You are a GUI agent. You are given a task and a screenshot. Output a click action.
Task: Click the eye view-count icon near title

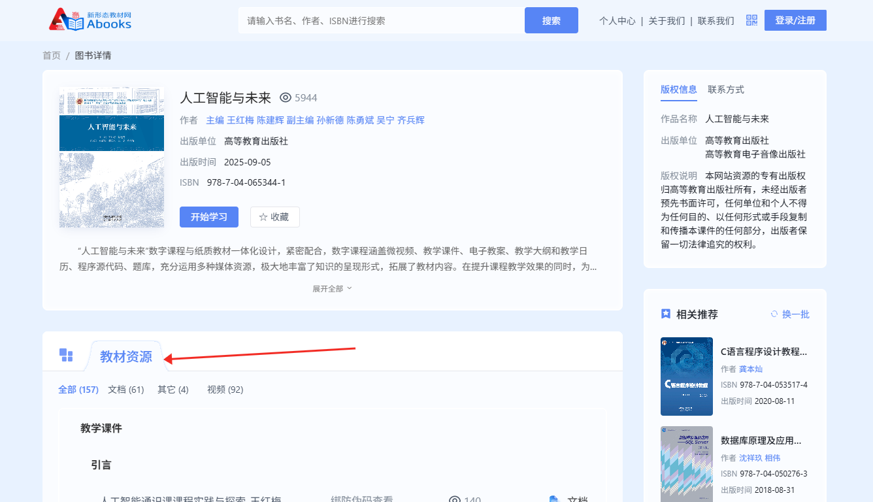[x=286, y=97]
